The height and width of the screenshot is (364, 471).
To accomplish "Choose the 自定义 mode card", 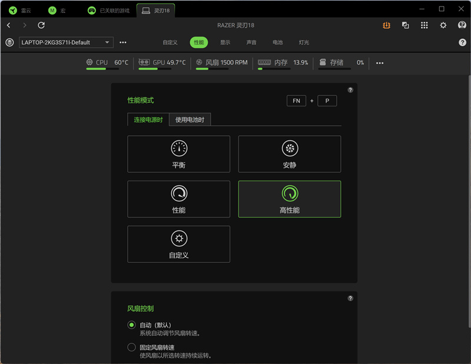I will tap(179, 244).
